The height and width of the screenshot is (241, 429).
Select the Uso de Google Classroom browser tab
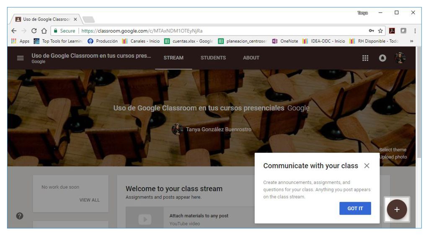pos(46,19)
